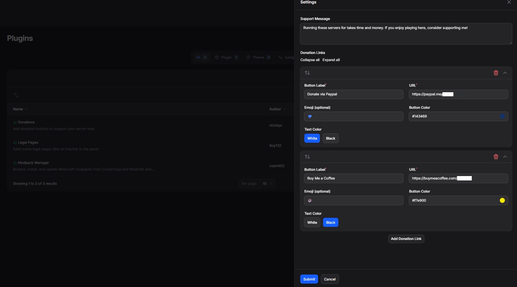
Task: Click Expand all donation links
Action: (331, 60)
